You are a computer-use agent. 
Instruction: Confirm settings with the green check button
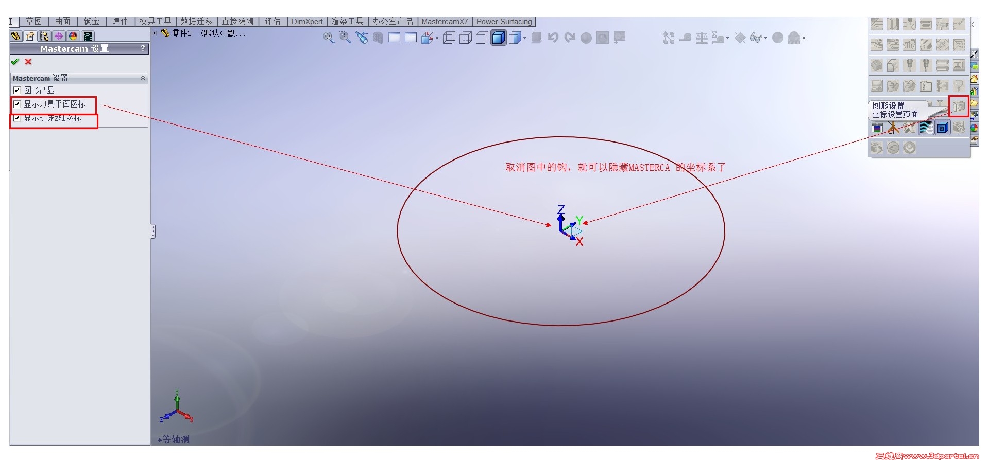click(15, 62)
